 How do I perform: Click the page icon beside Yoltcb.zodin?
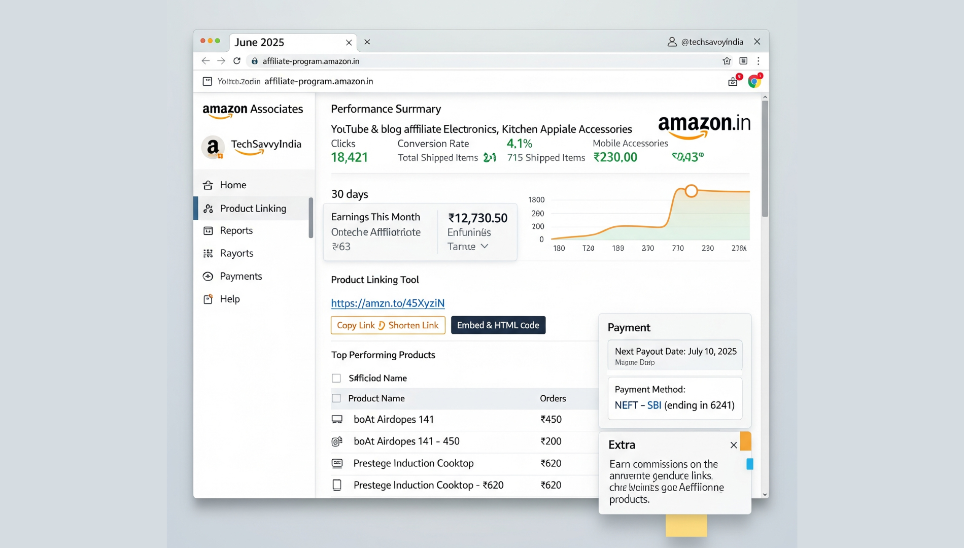(208, 81)
